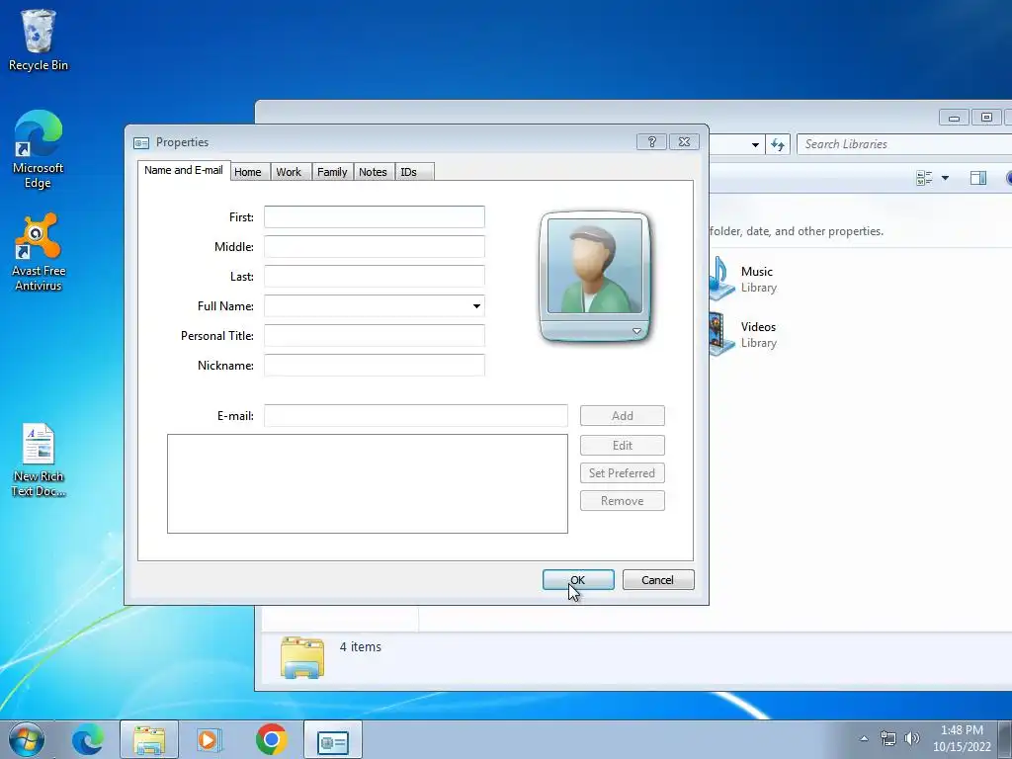Image resolution: width=1012 pixels, height=759 pixels.
Task: Toggle the Explorer preview pane
Action: coord(978,178)
